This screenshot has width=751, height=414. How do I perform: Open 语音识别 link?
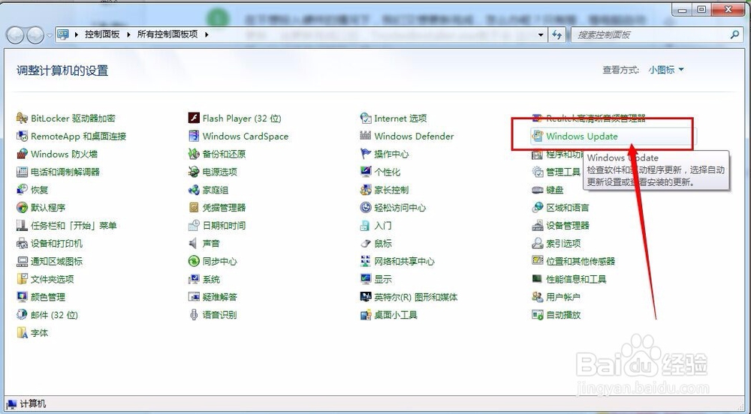coord(220,315)
